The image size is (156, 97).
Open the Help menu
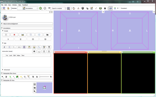click(19, 5)
